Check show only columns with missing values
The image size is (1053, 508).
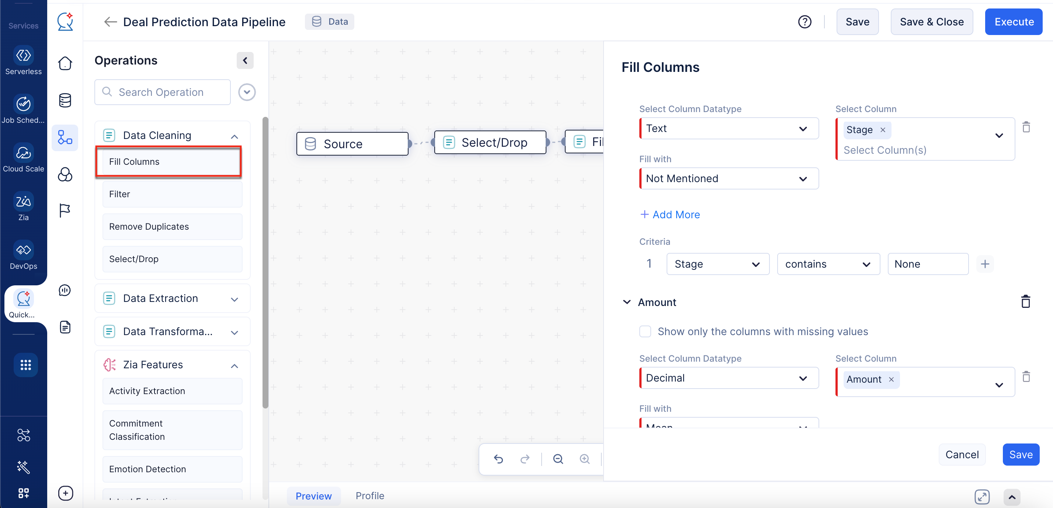click(645, 331)
